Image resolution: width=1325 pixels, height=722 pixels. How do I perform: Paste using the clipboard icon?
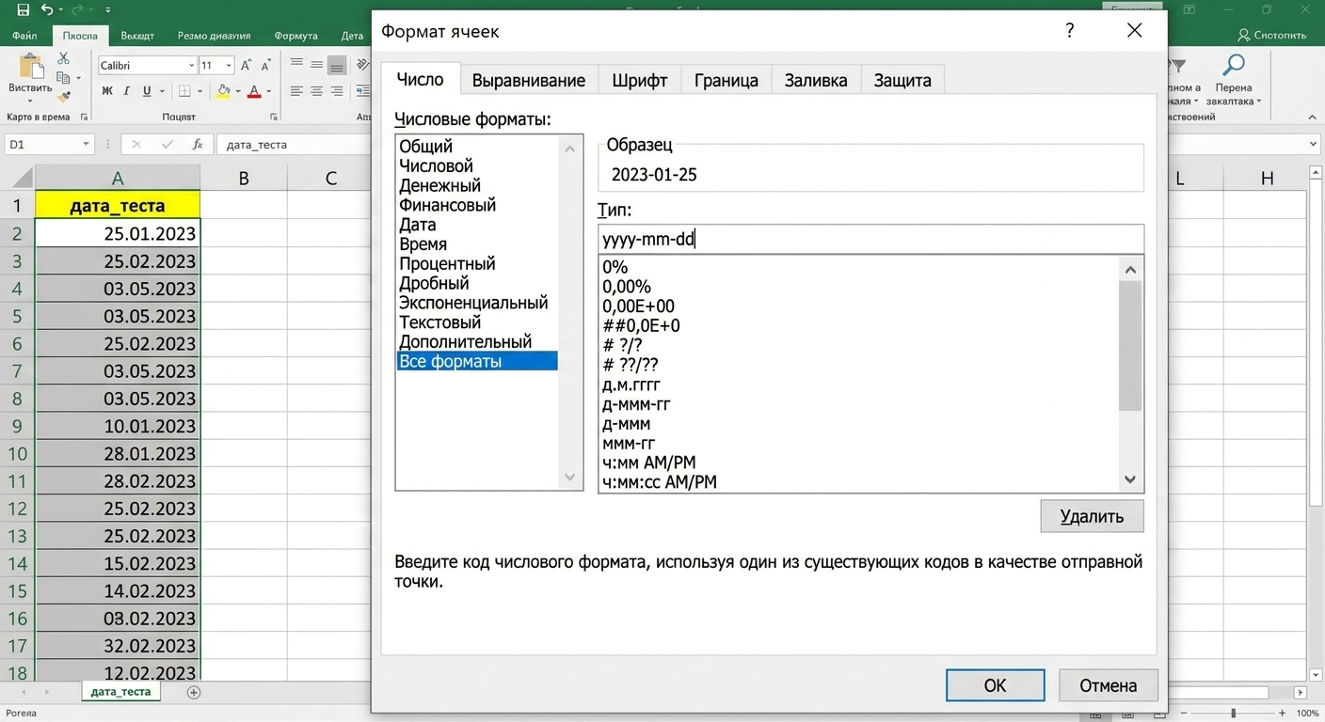click(x=30, y=68)
